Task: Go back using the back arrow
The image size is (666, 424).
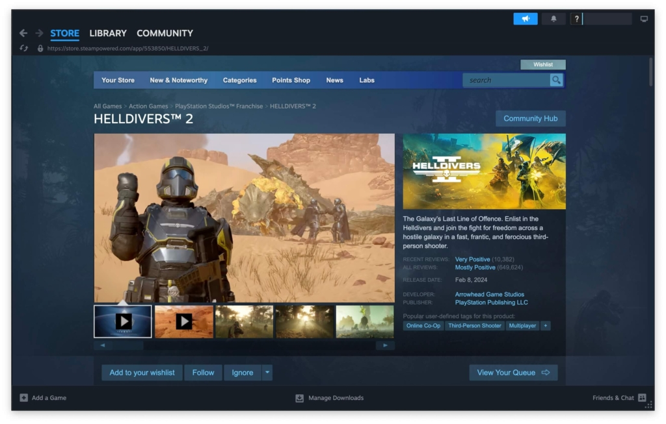Action: pyautogui.click(x=23, y=33)
